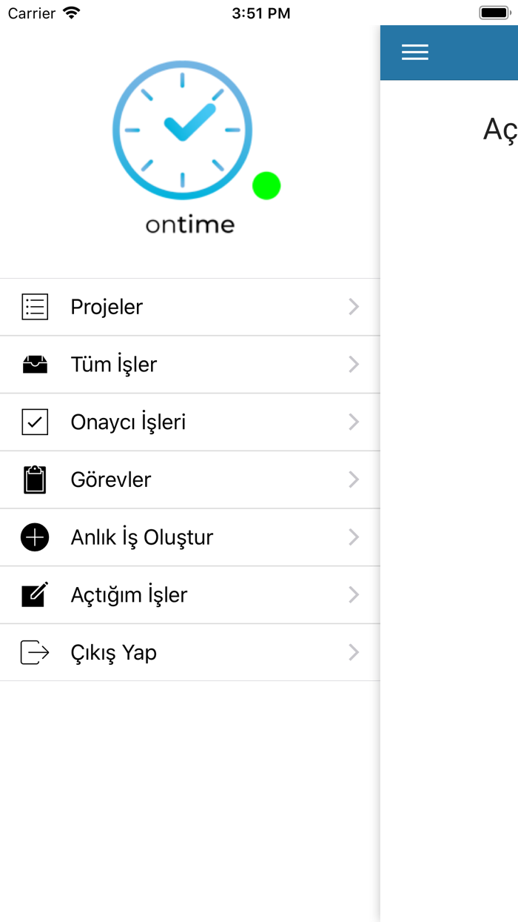Expand the Görevler chevron arrow
Viewport: 518px width, 922px height.
tap(354, 479)
